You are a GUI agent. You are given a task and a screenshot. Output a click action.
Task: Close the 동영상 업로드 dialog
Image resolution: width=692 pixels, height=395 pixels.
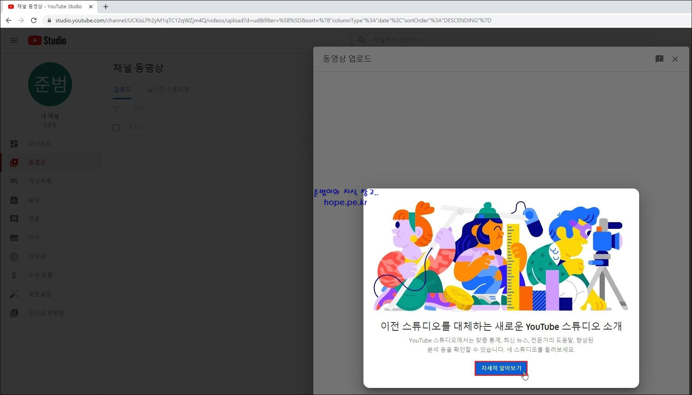pos(675,59)
